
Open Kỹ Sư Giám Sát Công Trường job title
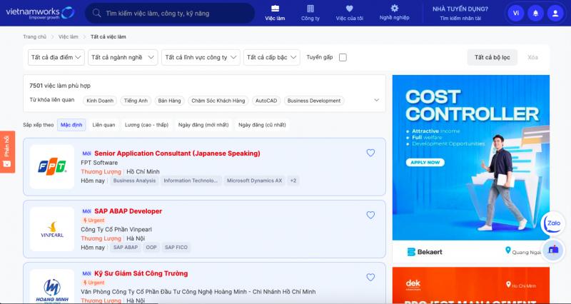[x=141, y=273]
